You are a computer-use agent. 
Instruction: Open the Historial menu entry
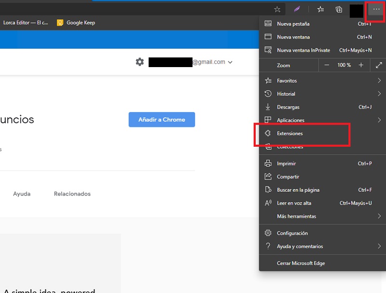322,94
